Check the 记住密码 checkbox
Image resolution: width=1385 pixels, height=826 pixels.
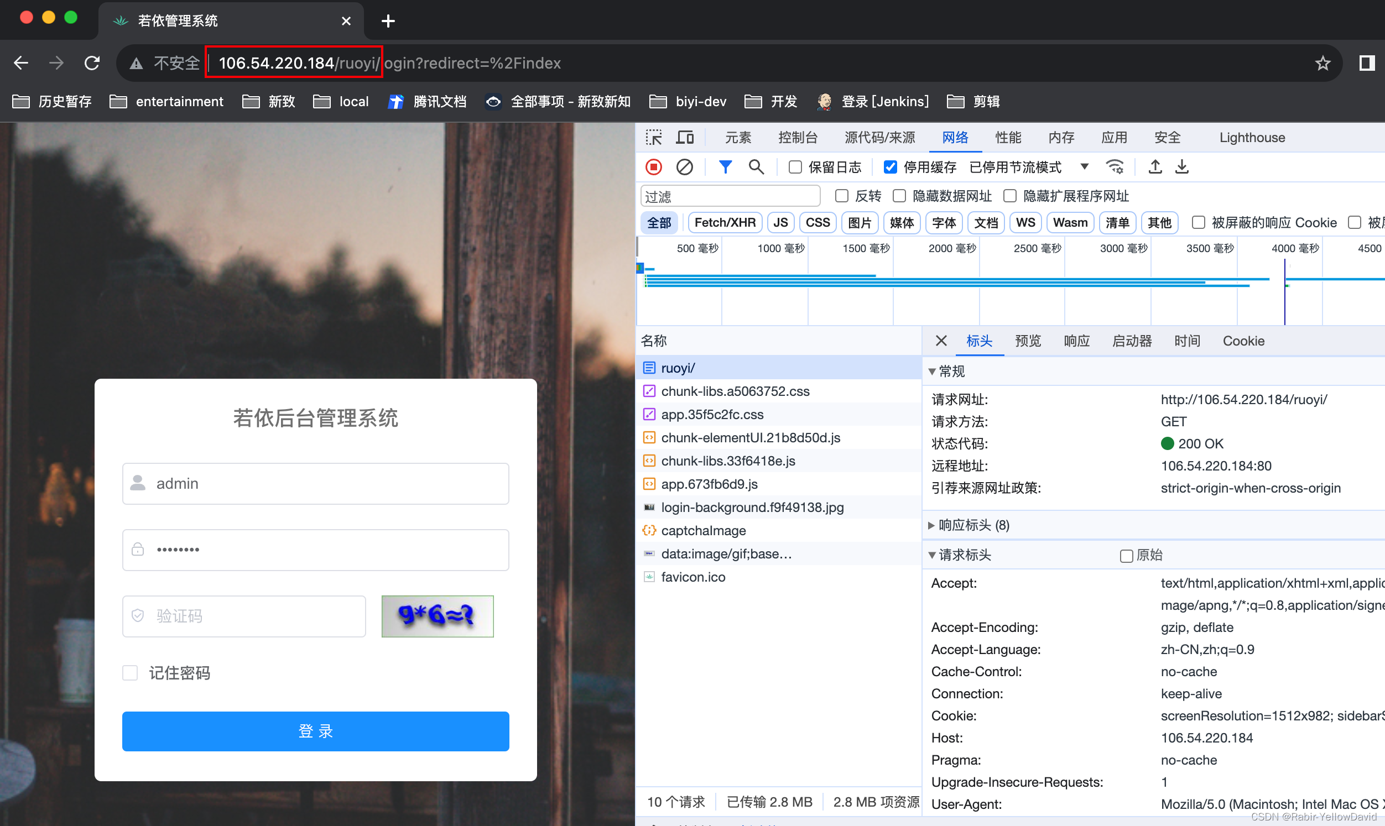[x=131, y=673]
